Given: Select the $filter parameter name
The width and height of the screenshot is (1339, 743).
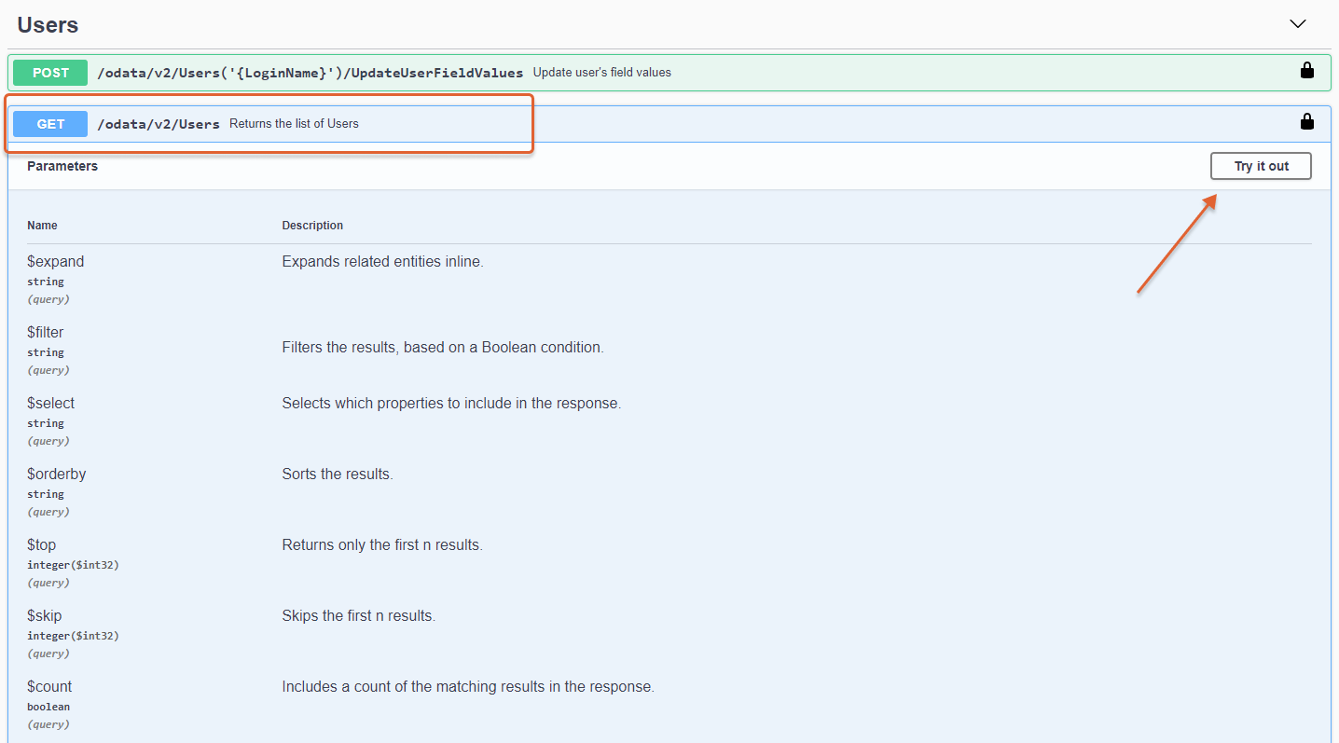Looking at the screenshot, I should [x=46, y=333].
